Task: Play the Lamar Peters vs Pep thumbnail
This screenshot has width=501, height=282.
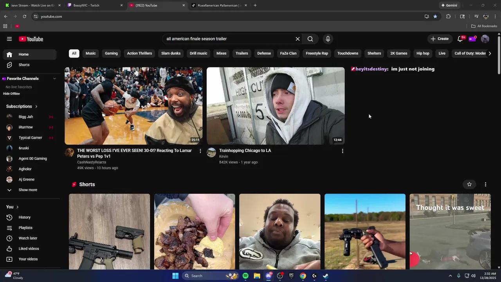Action: tap(133, 106)
